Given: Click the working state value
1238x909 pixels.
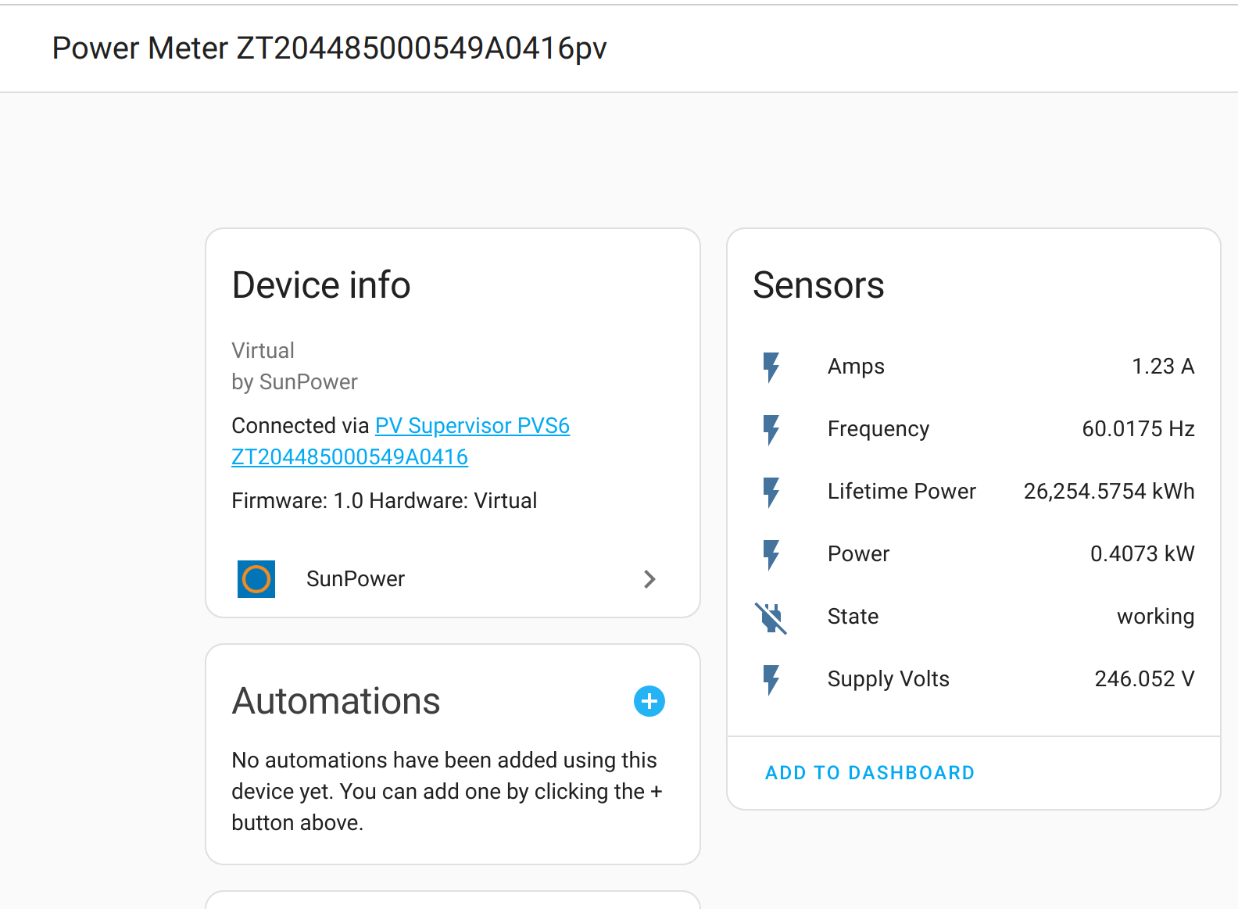Looking at the screenshot, I should pos(1156,617).
